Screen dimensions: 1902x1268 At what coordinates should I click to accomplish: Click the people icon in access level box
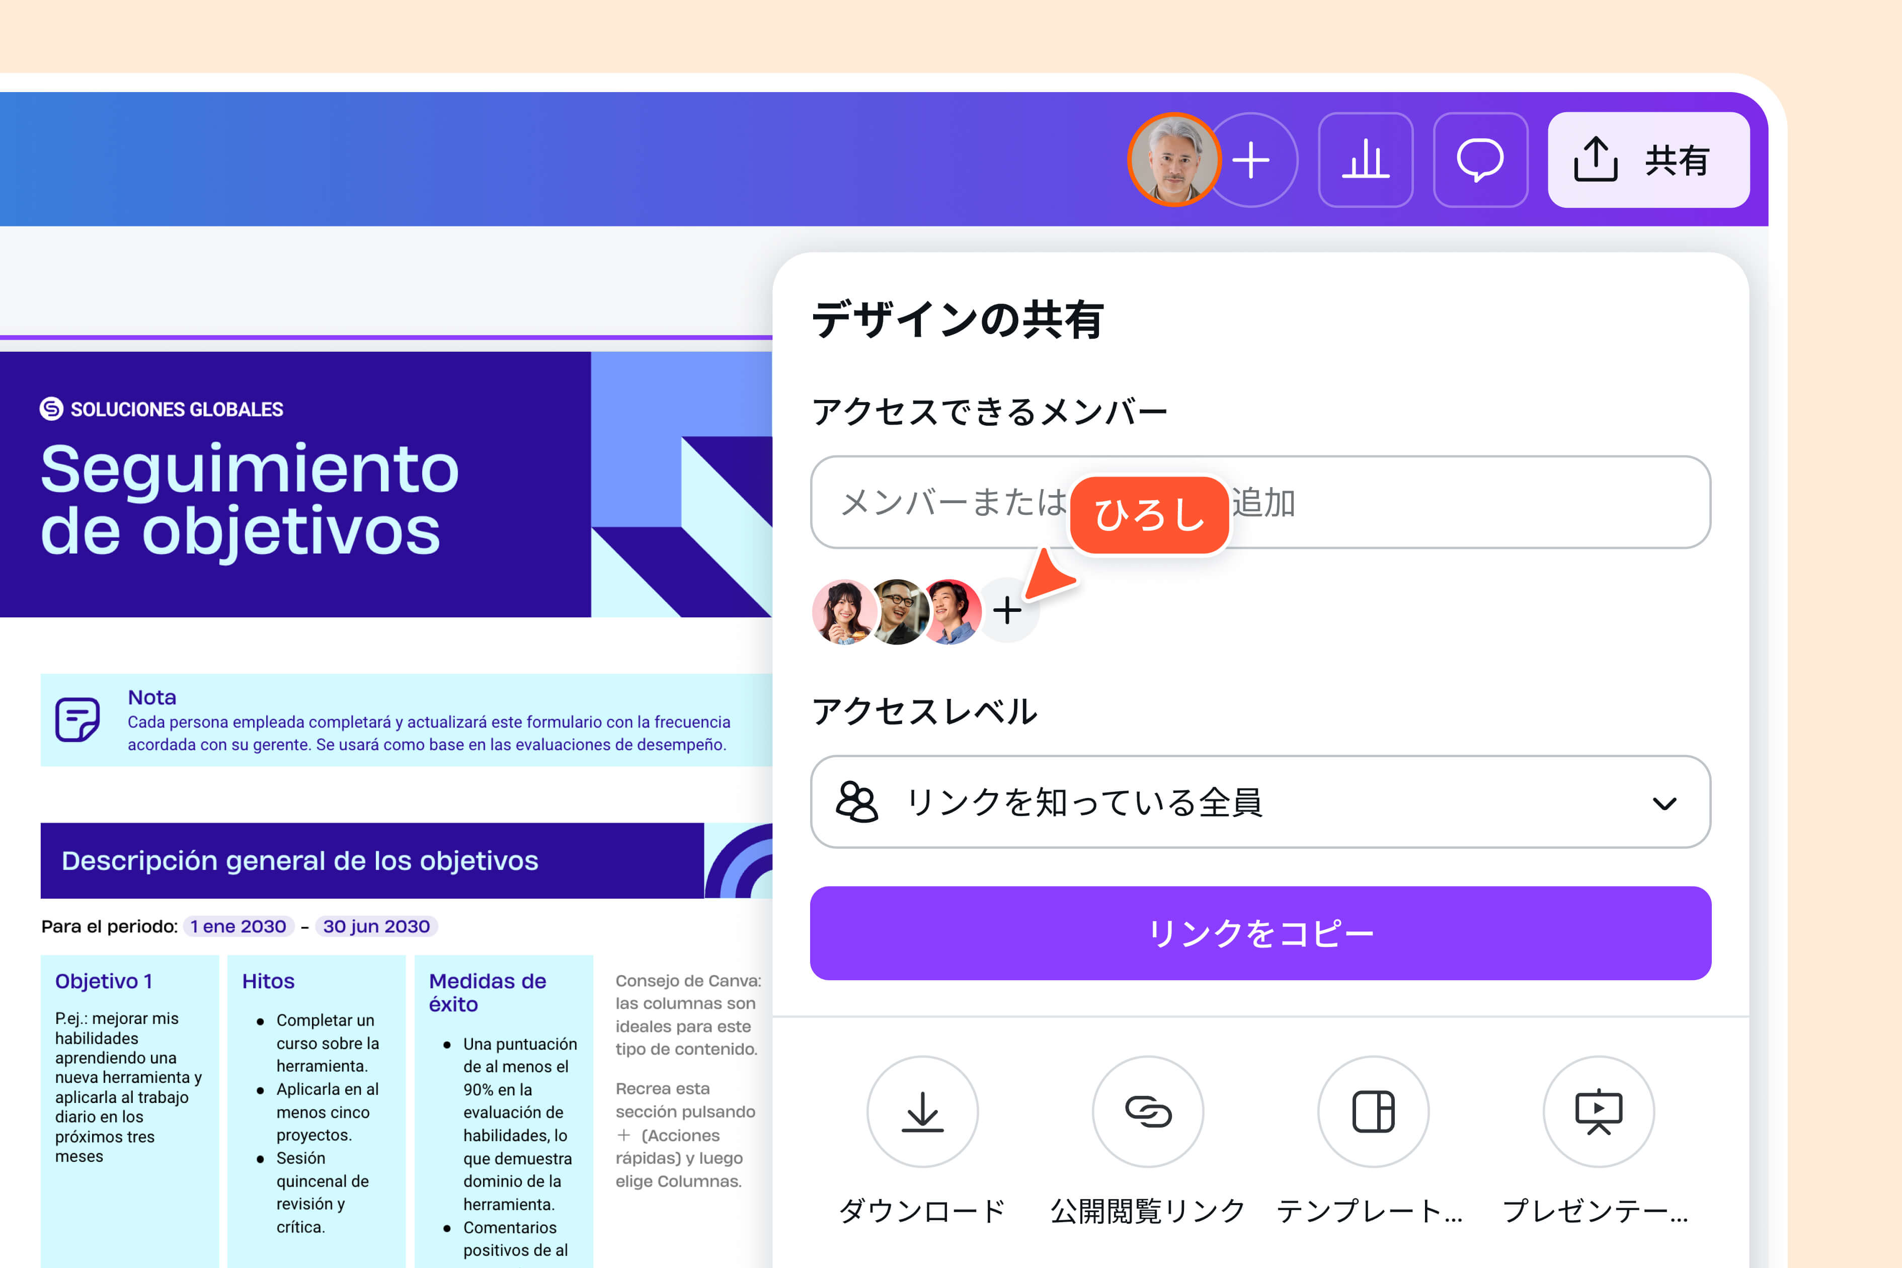coord(856,802)
